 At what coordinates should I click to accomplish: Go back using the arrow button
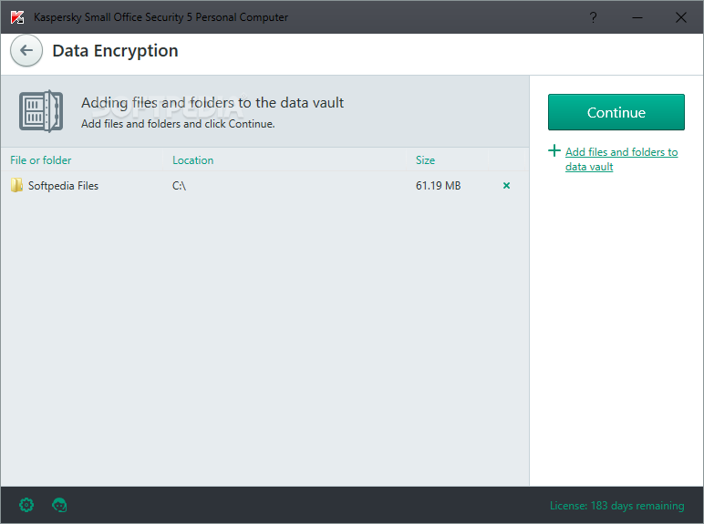(x=26, y=50)
